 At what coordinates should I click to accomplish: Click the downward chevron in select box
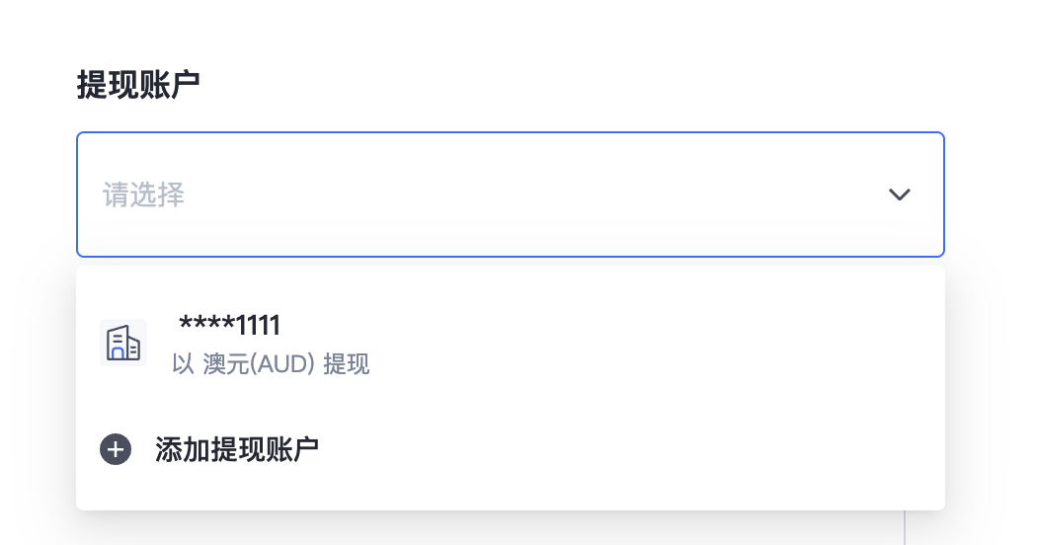click(x=899, y=195)
